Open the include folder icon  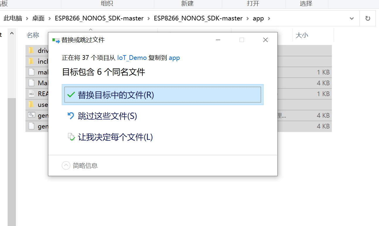(x=31, y=61)
